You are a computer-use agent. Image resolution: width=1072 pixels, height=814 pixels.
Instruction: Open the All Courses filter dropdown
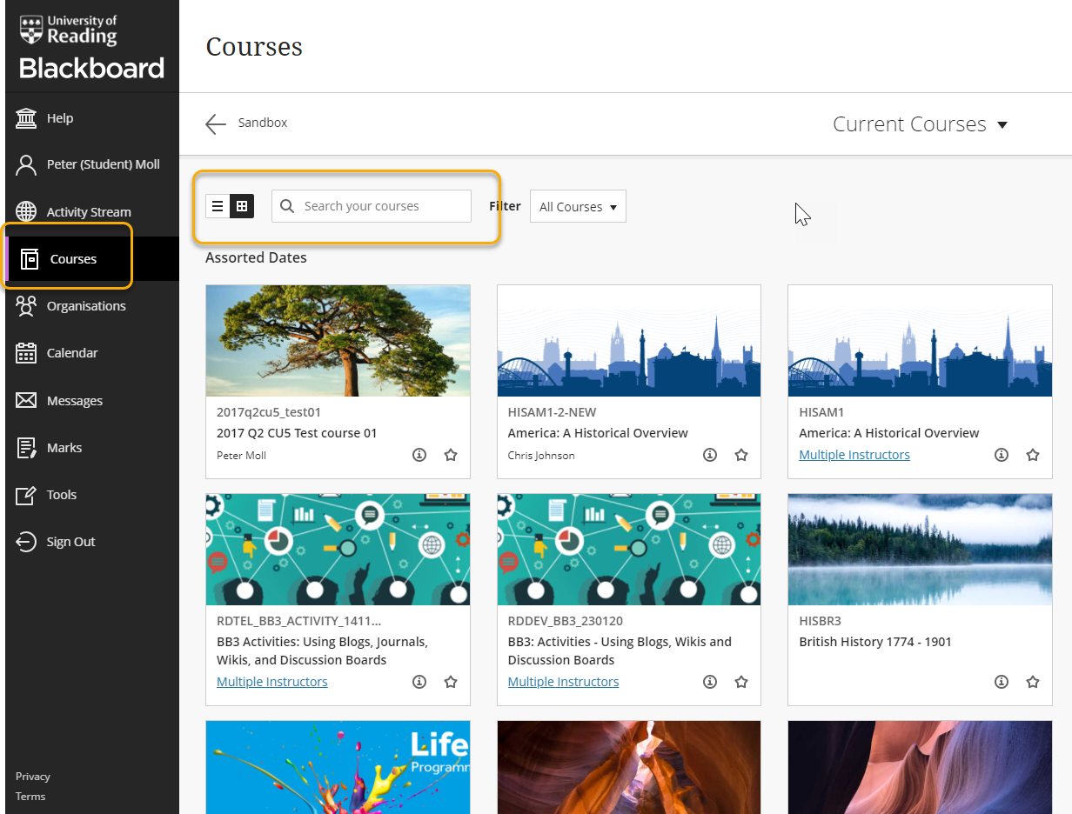tap(578, 207)
